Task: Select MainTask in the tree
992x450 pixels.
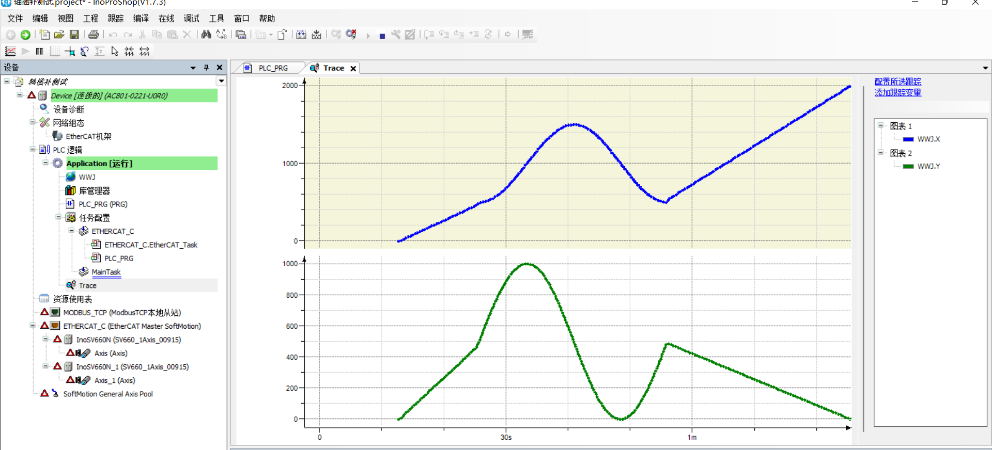Action: [x=106, y=272]
